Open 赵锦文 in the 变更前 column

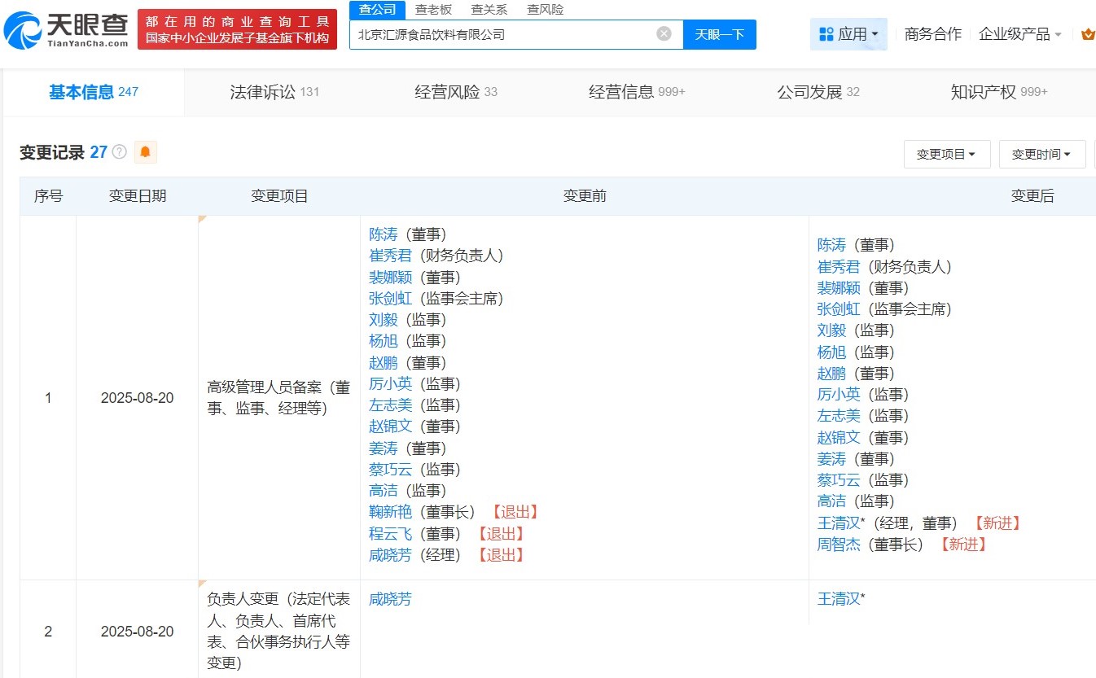(390, 426)
